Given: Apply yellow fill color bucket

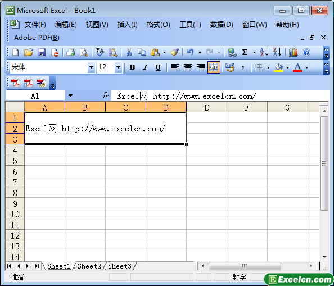Looking at the screenshot, I should (x=278, y=67).
